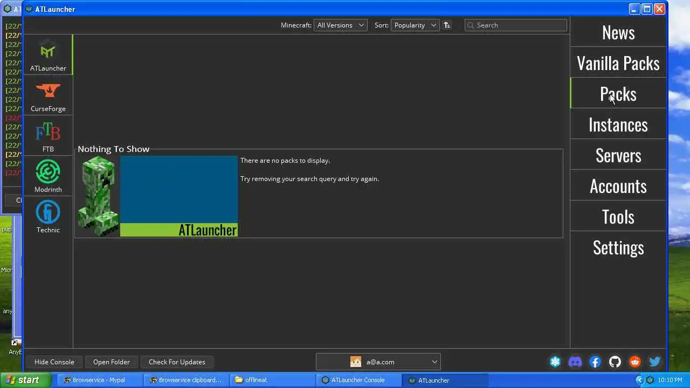Switch to the Settings tab

(x=618, y=247)
